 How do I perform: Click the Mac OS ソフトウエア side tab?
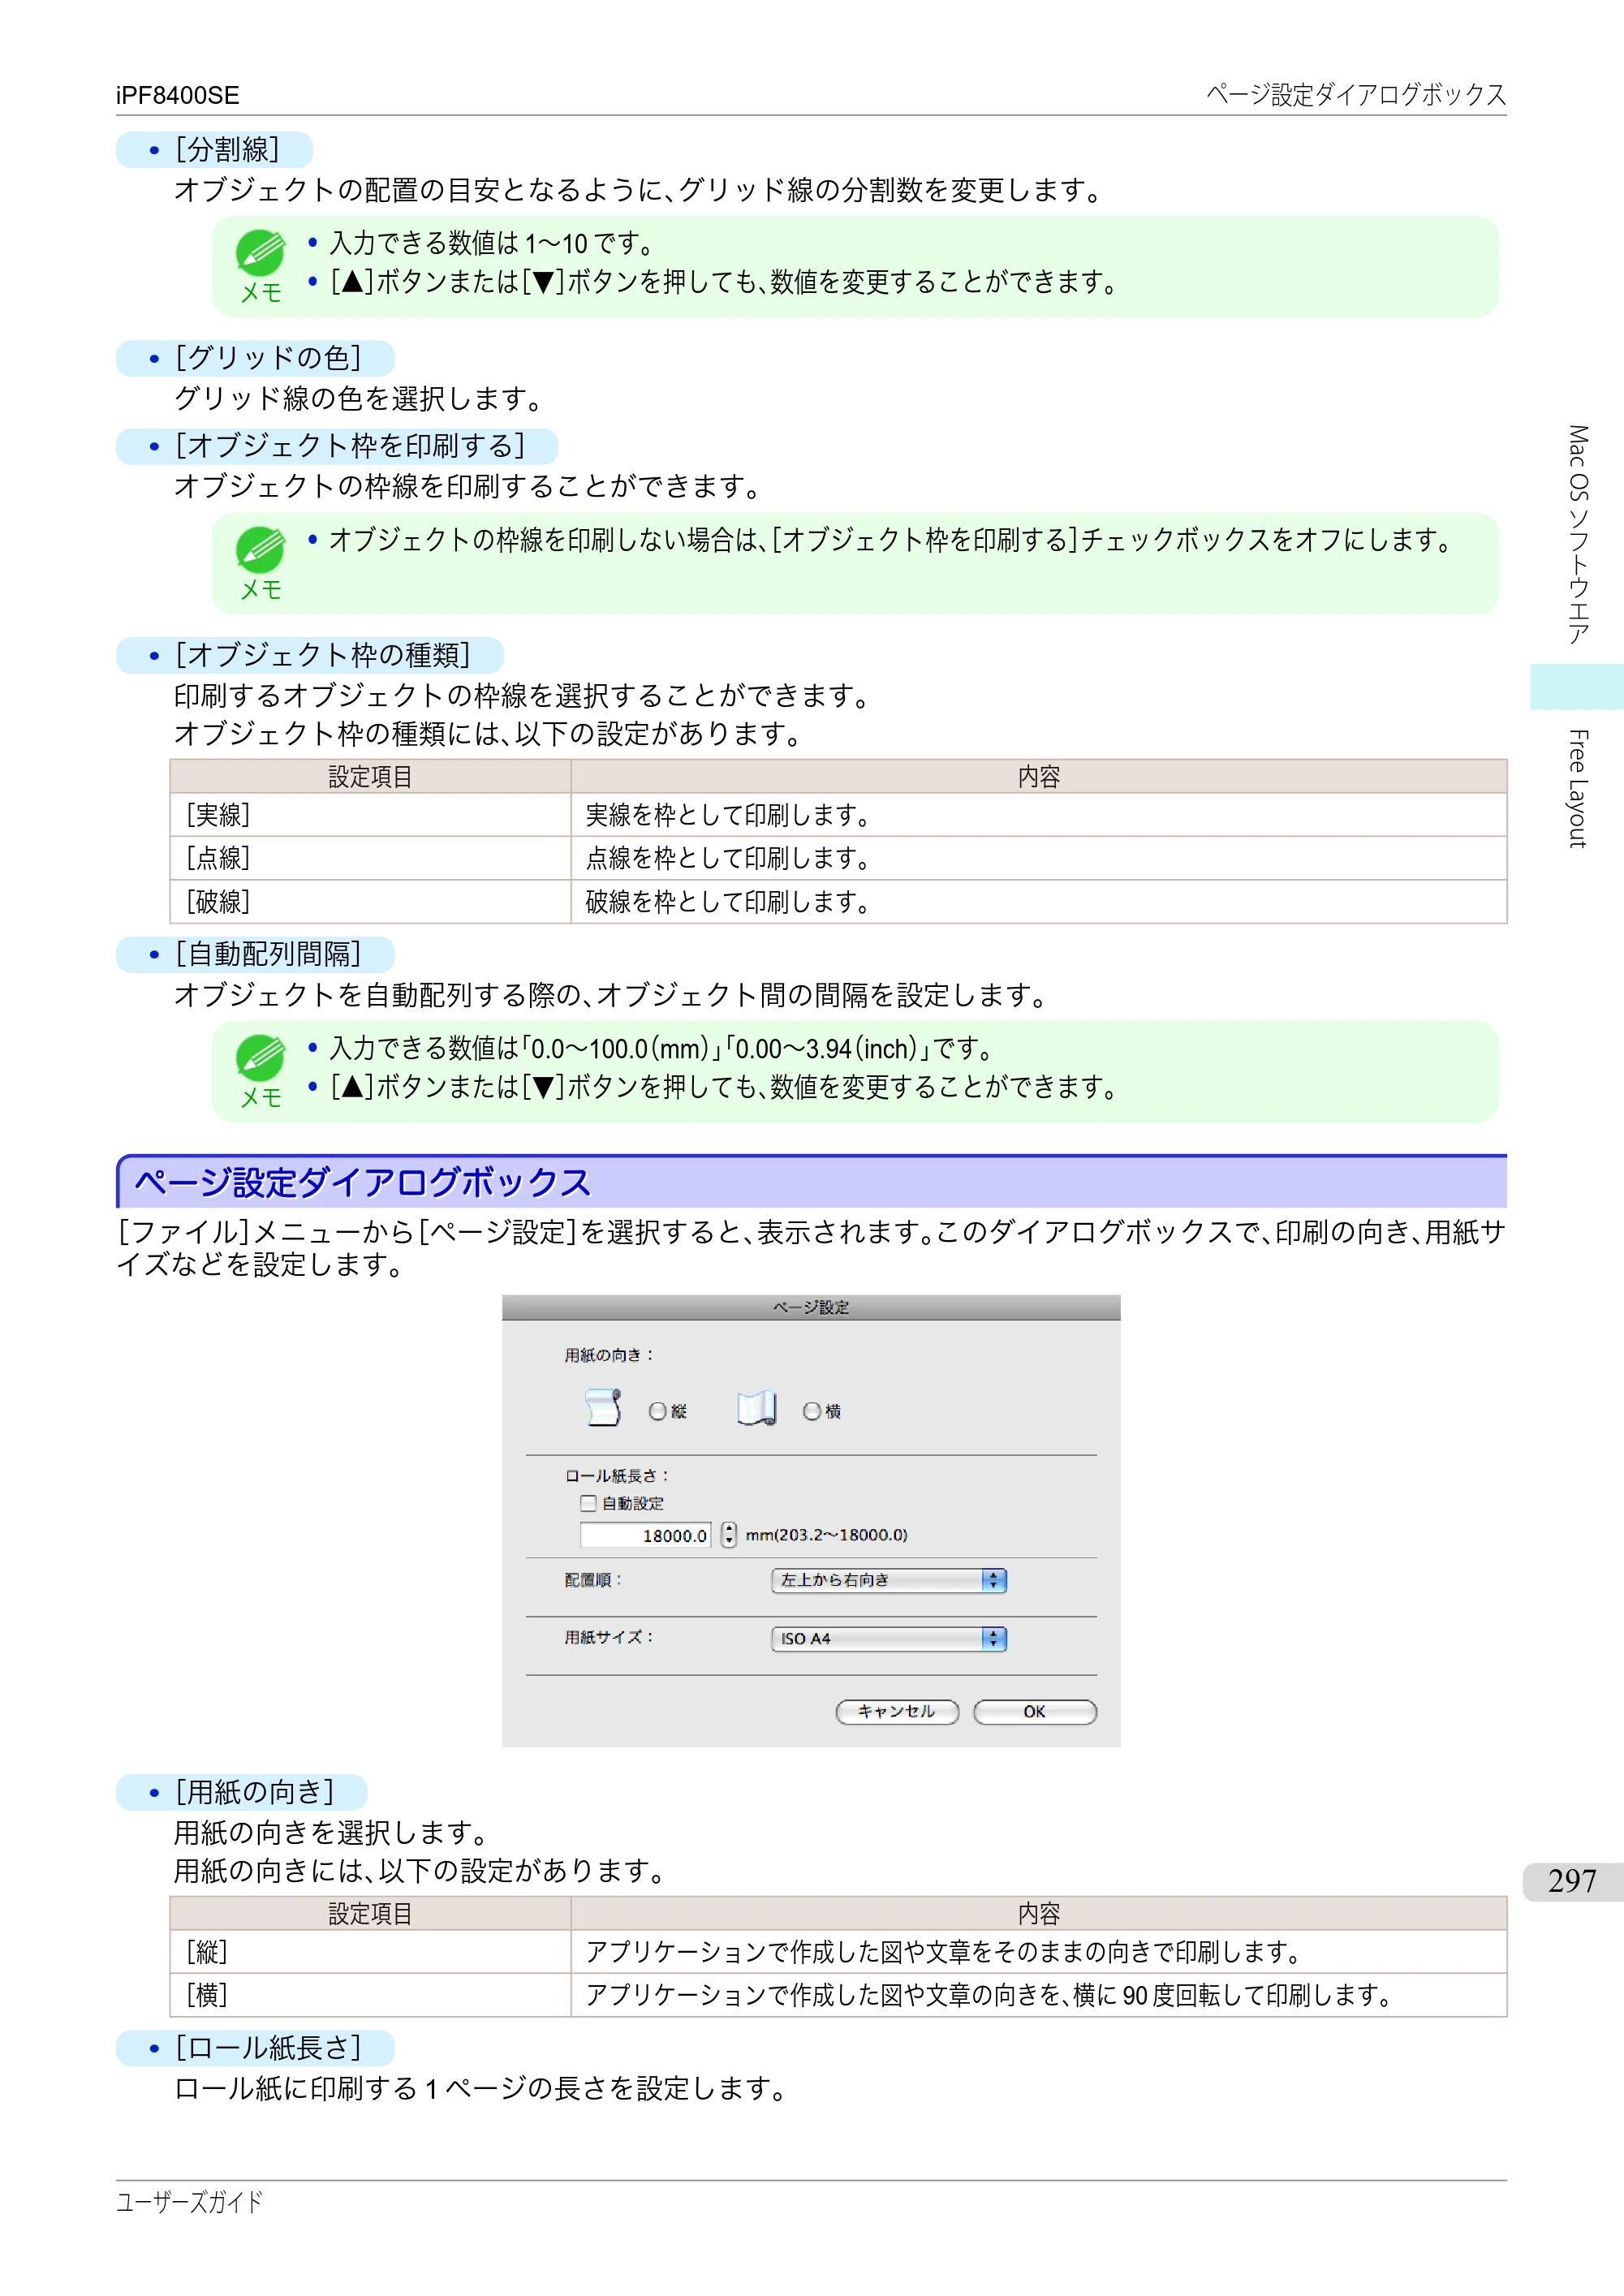tap(1578, 535)
